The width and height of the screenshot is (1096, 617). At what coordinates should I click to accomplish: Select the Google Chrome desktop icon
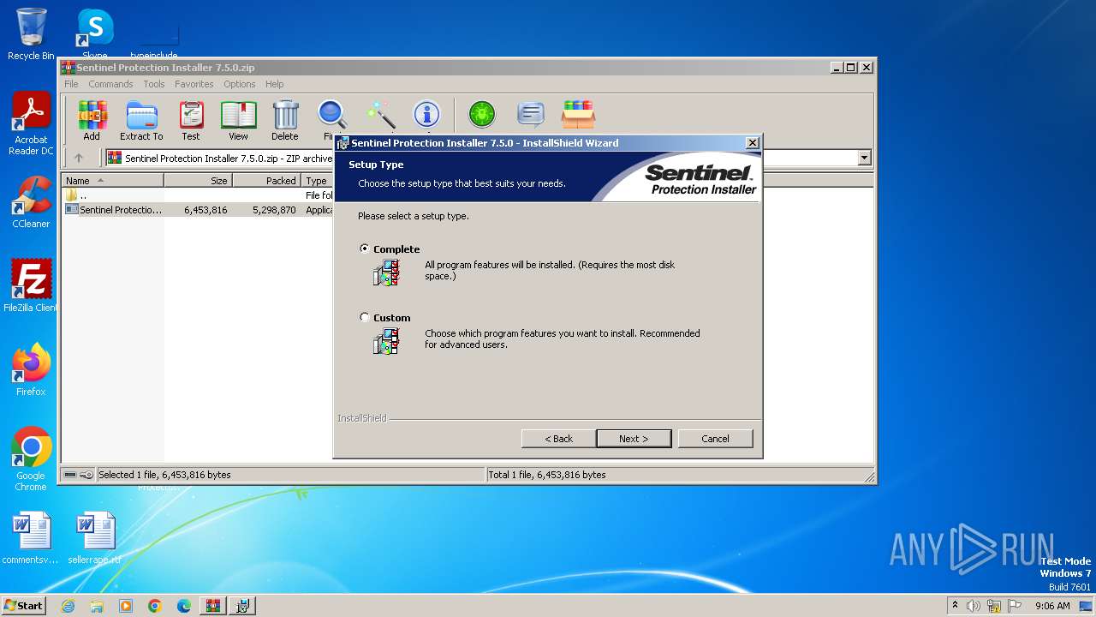click(x=31, y=459)
